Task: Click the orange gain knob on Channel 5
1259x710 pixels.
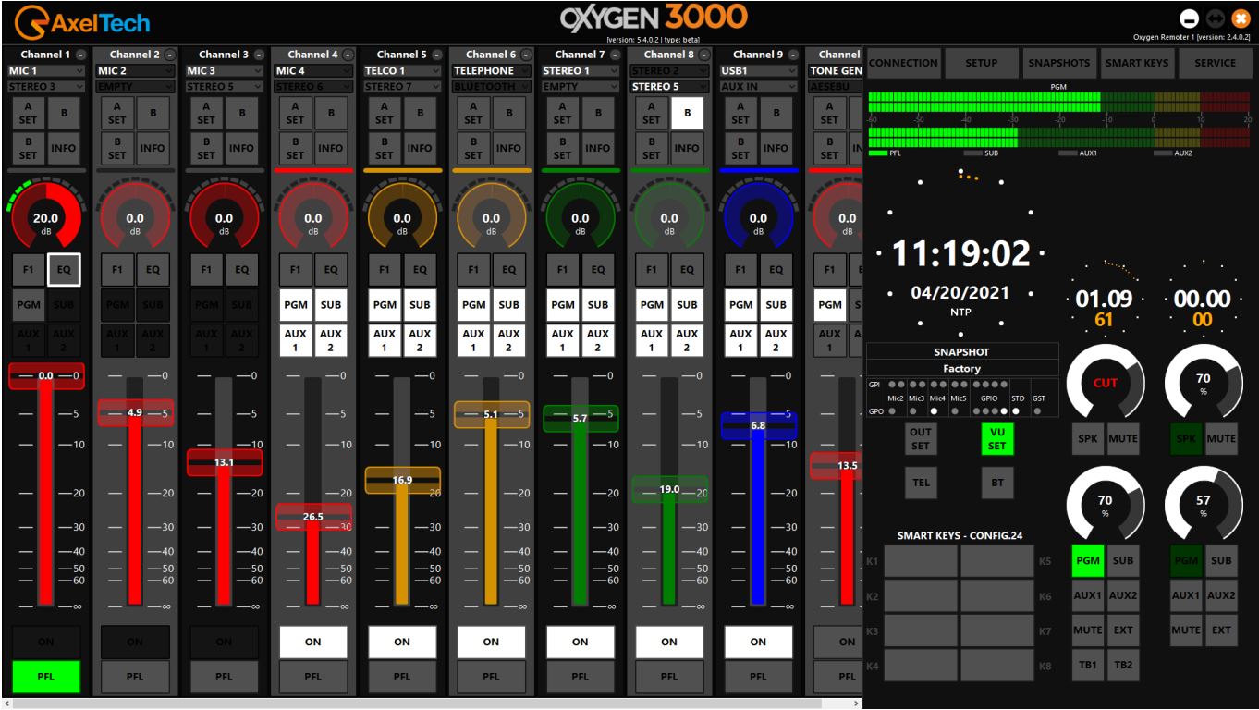Action: pos(402,219)
